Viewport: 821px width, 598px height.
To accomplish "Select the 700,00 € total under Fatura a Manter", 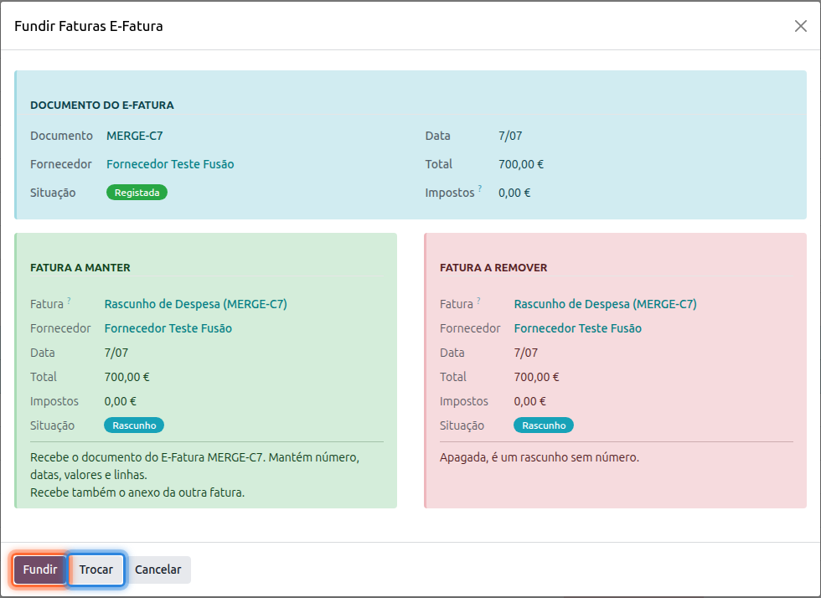I will point(127,377).
